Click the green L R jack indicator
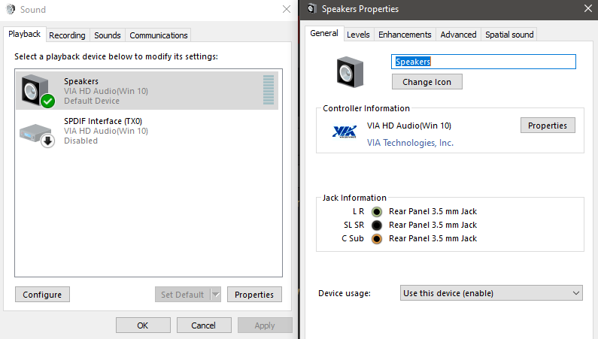Viewport: 598px width, 339px height. 376,211
